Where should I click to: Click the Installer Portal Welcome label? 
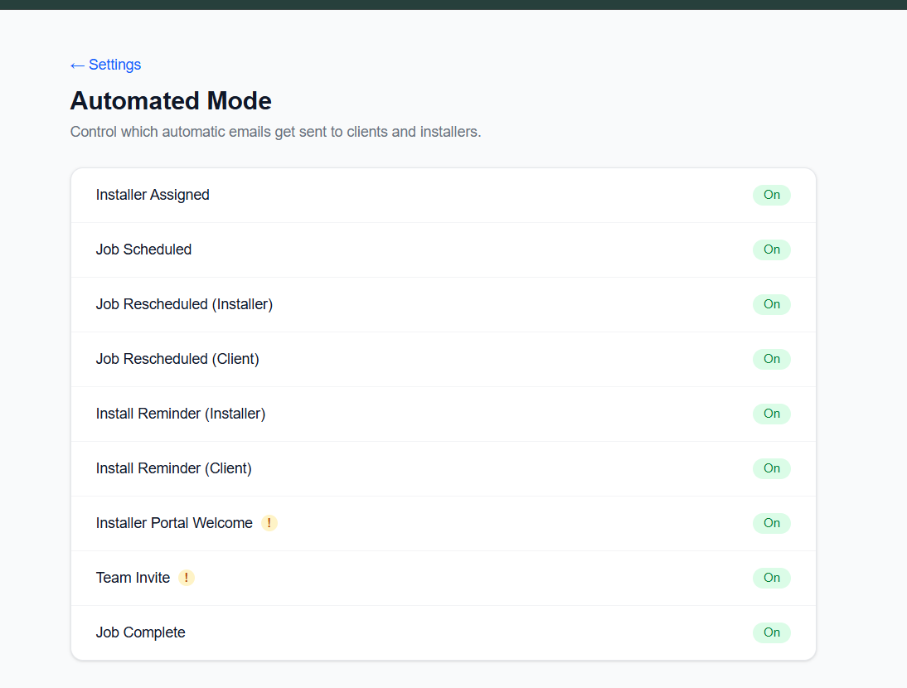[x=174, y=523]
